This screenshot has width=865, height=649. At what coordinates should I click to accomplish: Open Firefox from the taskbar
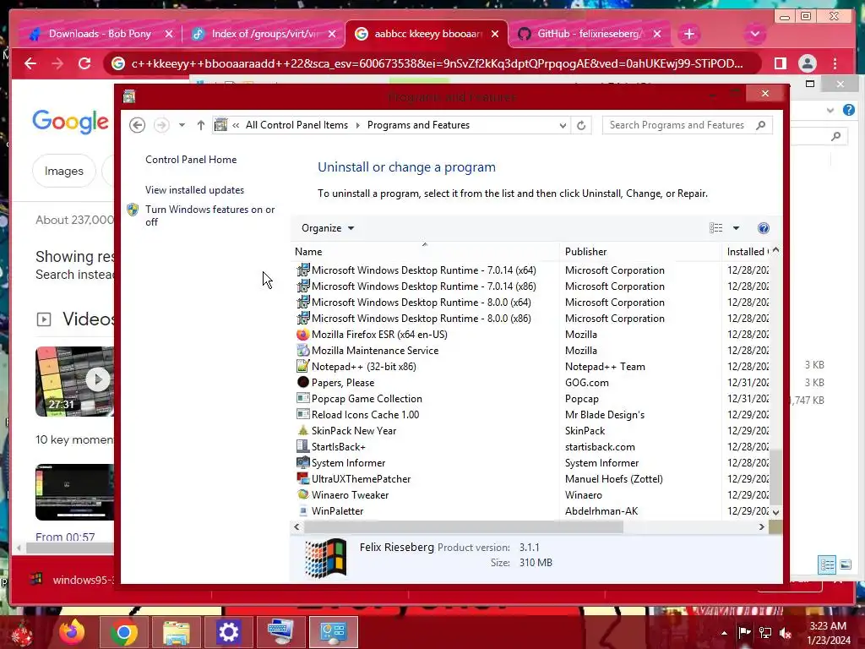click(73, 632)
